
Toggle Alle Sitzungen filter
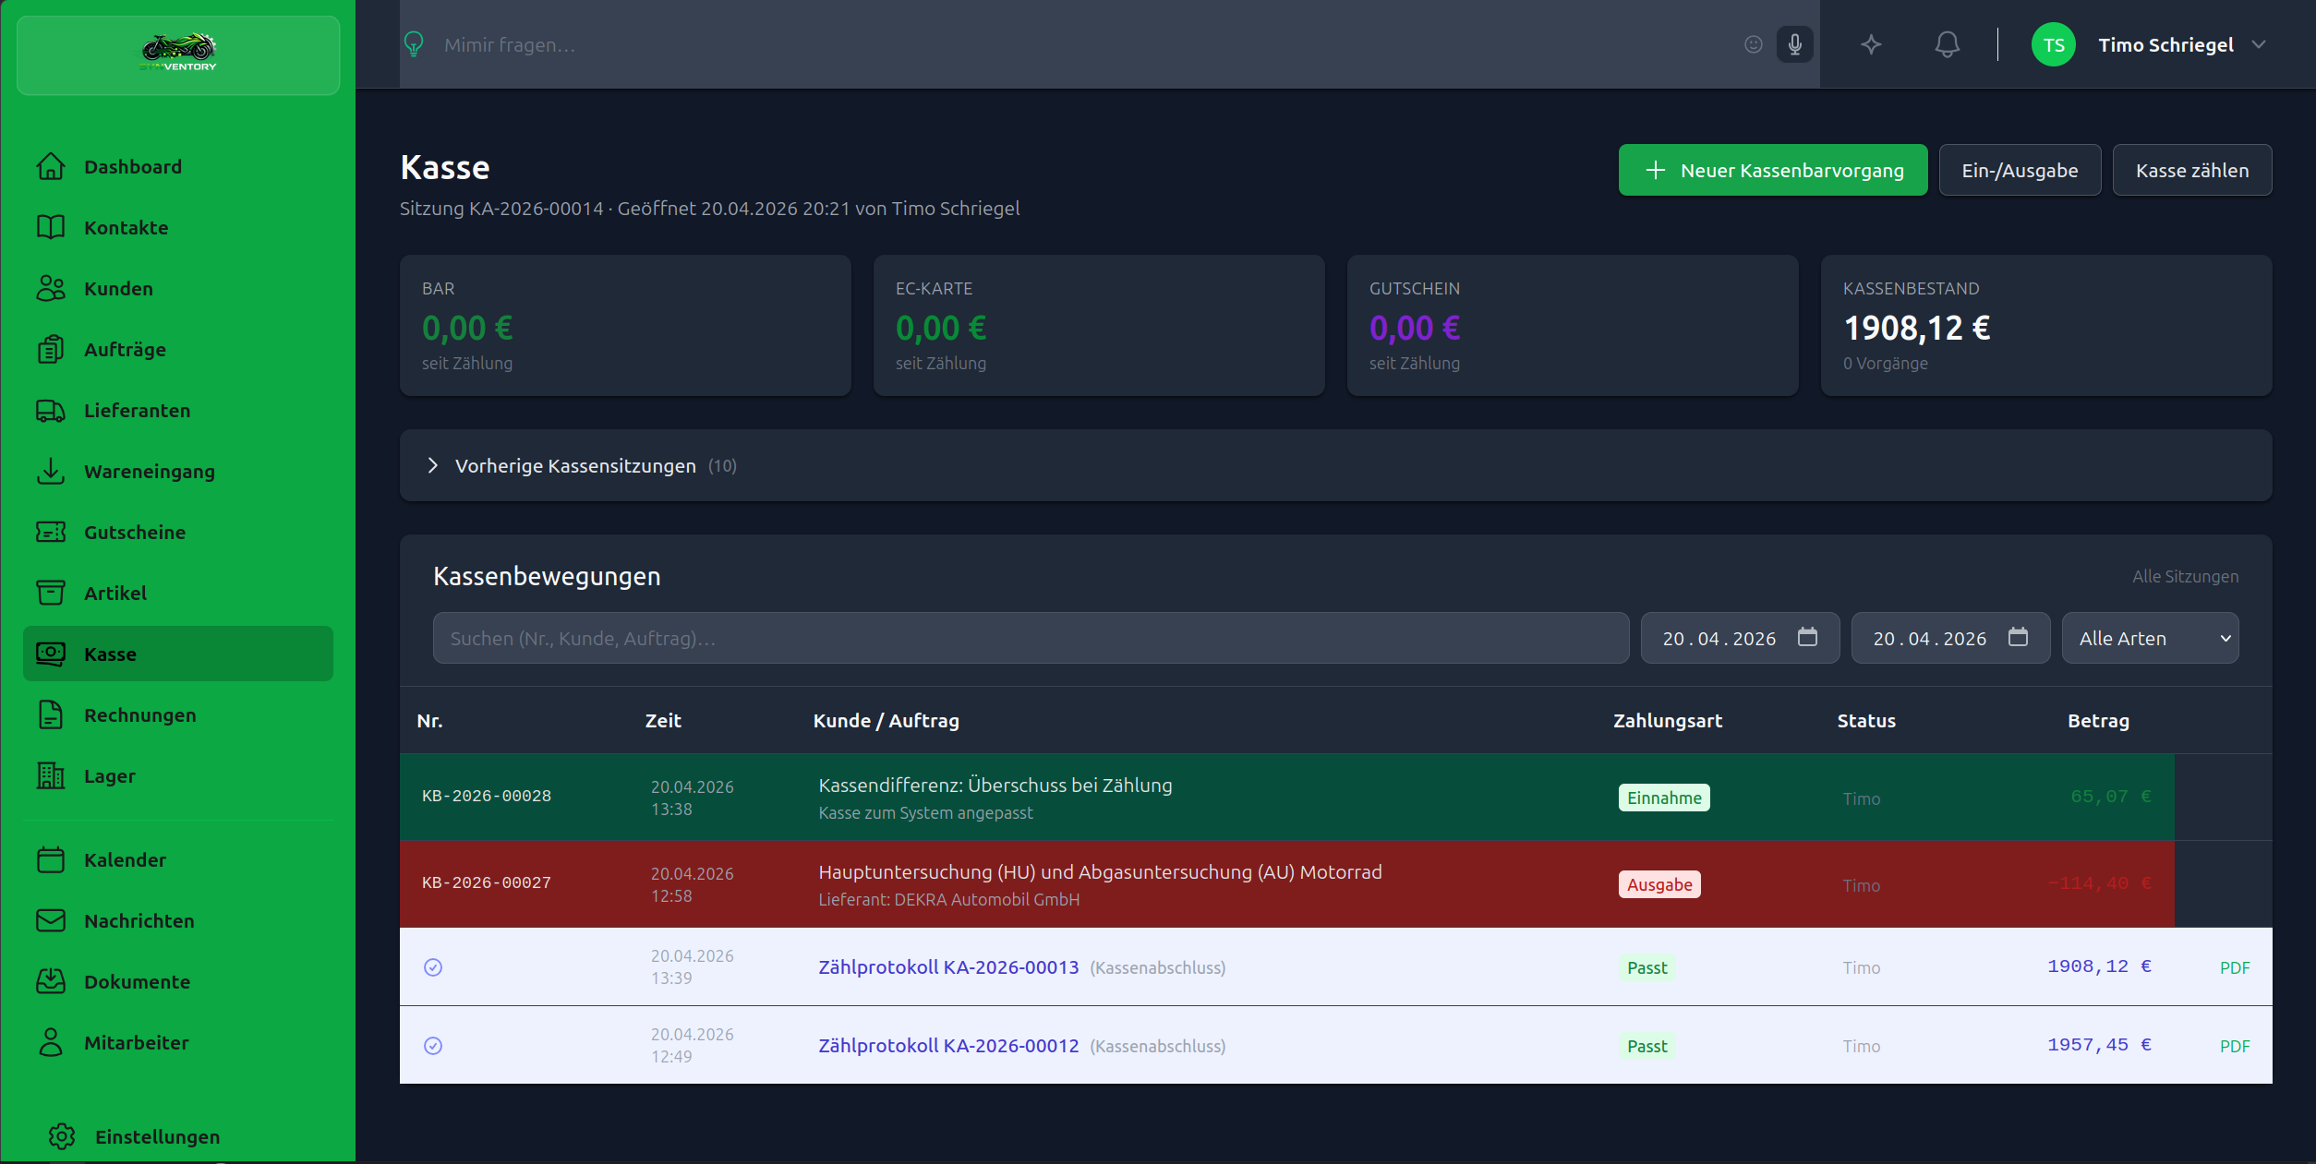(x=2185, y=577)
